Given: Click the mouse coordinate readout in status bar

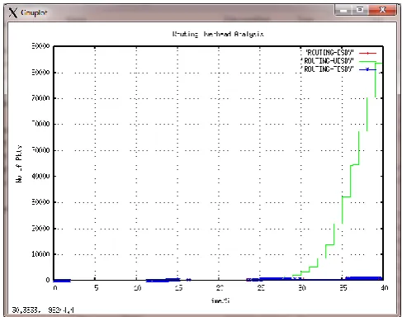Looking at the screenshot, I should (x=43, y=310).
